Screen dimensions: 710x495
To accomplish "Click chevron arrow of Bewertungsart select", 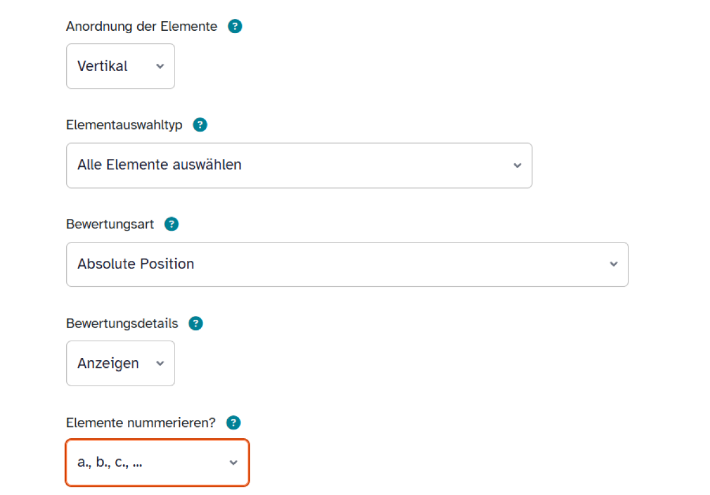I will coord(614,264).
